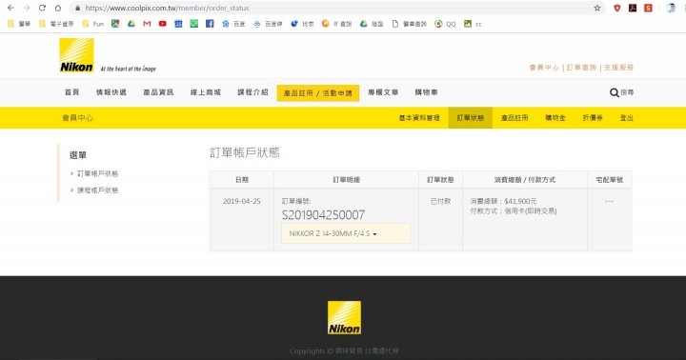Open 情報快遞 in main navigation
This screenshot has height=360, width=686.
point(111,92)
